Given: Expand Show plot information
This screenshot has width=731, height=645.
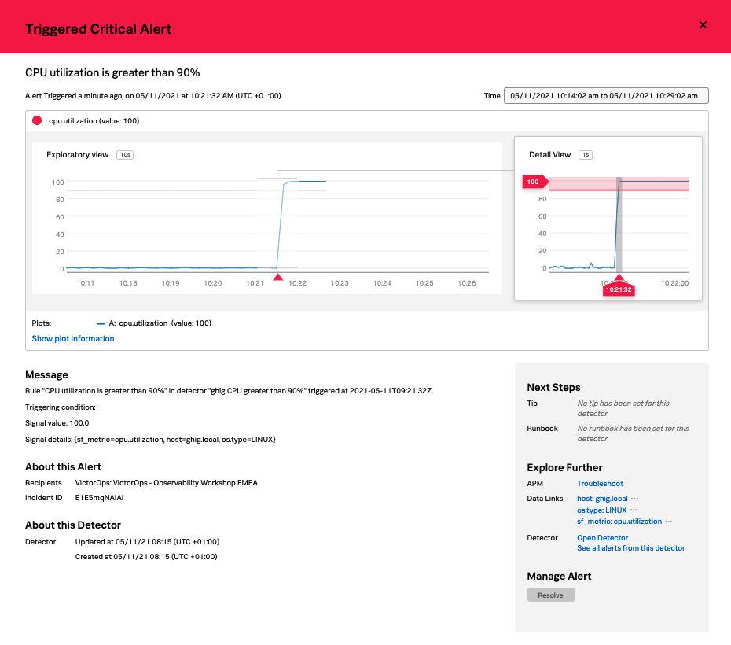Looking at the screenshot, I should click(x=73, y=339).
